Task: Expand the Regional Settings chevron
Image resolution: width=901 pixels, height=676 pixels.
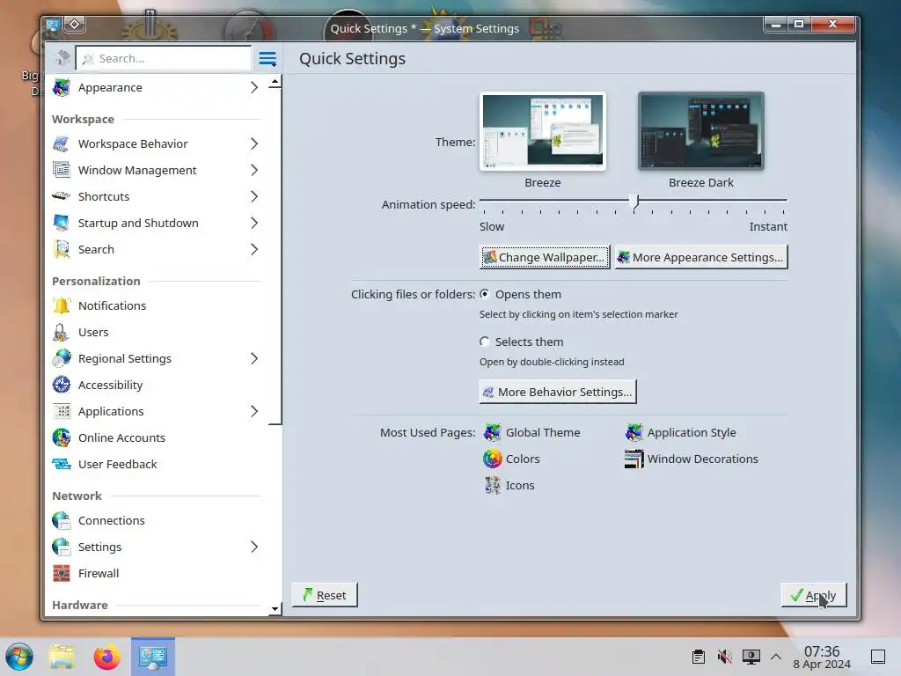Action: pyautogui.click(x=254, y=359)
